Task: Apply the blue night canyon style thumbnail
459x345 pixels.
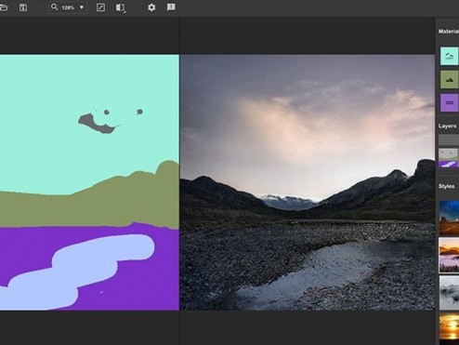Action: coord(449,218)
